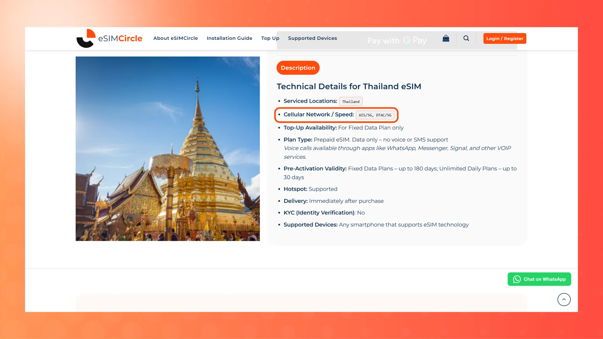Click the Cellular Network / Speed label
This screenshot has width=603, height=339.
318,114
